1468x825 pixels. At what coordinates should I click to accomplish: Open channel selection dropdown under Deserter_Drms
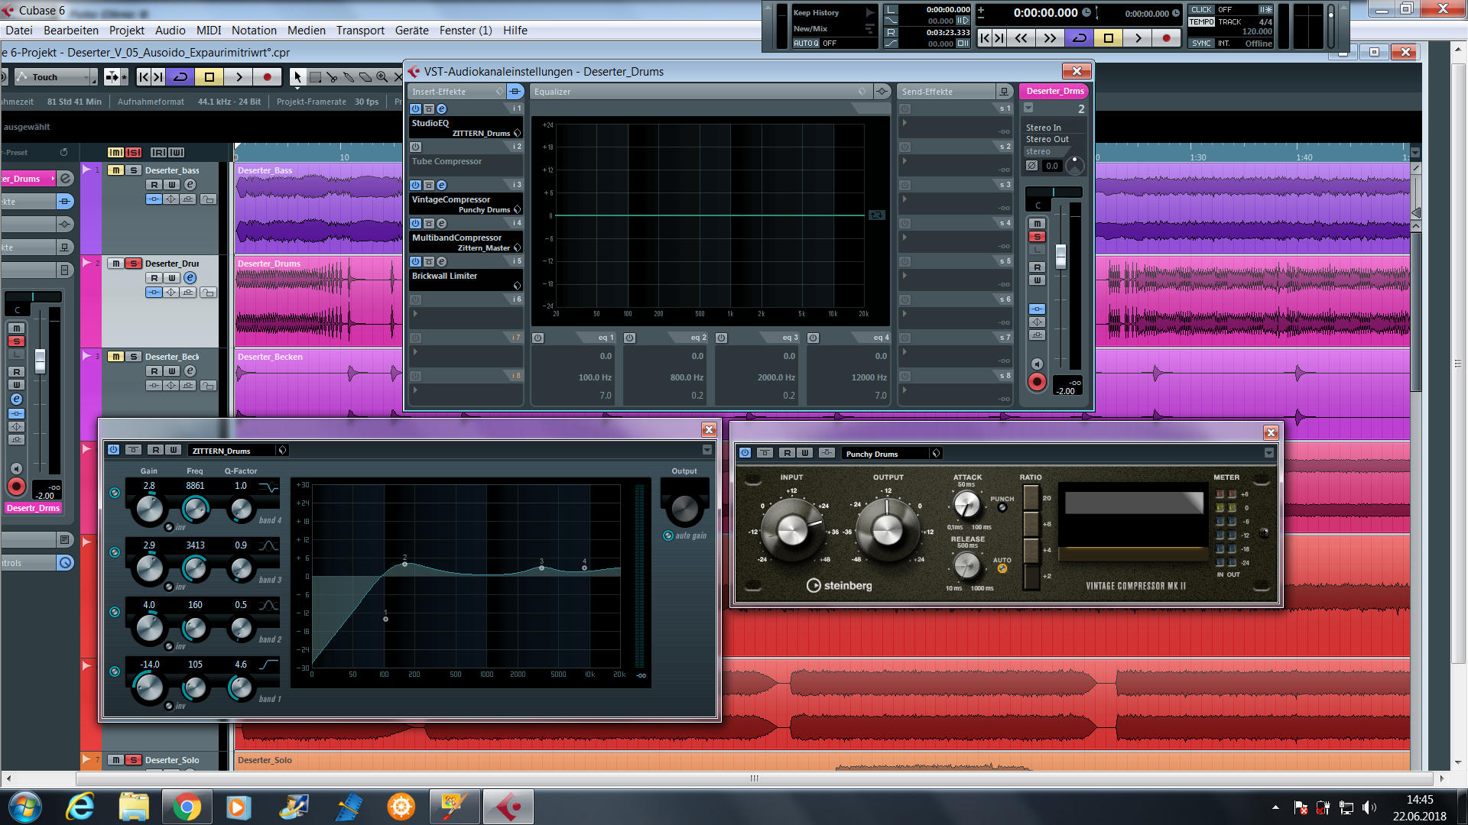click(1029, 108)
